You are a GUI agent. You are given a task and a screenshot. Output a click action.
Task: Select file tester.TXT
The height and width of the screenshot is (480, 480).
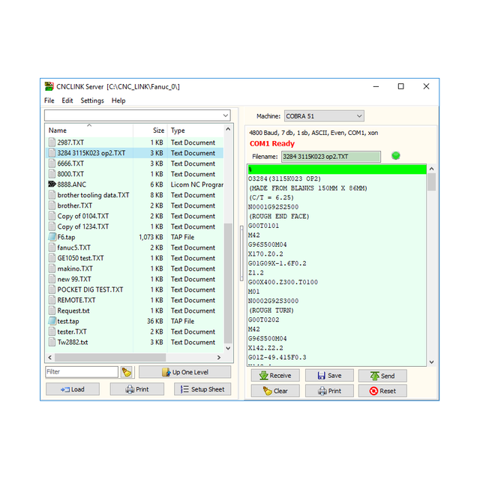(135, 331)
